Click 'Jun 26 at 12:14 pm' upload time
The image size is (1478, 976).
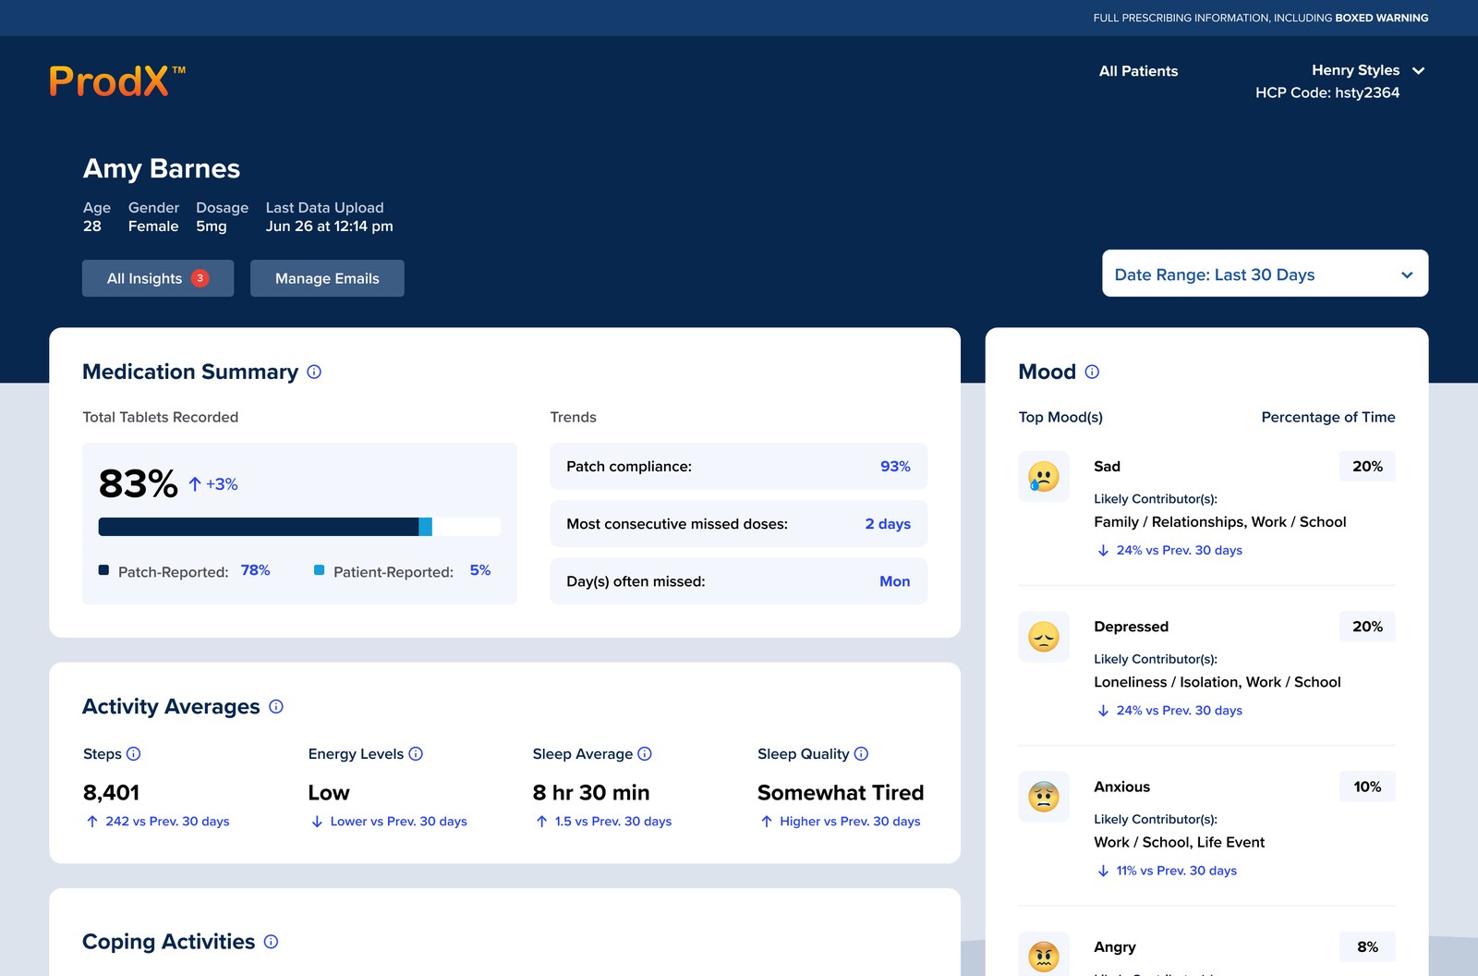coord(330,226)
